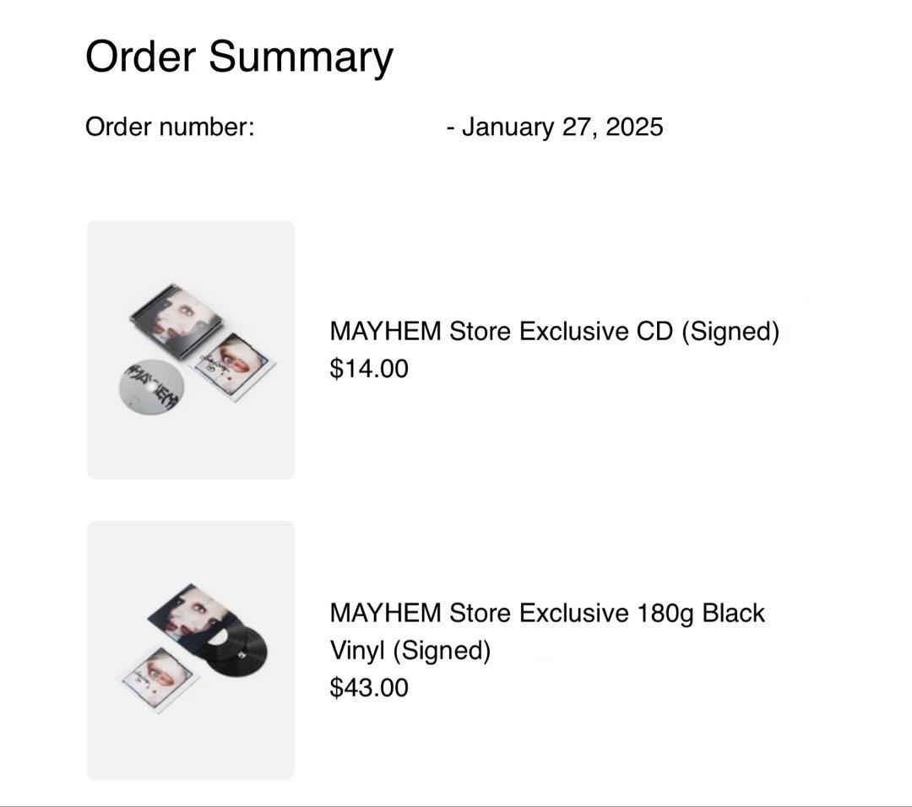This screenshot has height=807, width=912.
Task: Click the signed insert card beside the CD
Action: click(x=232, y=365)
